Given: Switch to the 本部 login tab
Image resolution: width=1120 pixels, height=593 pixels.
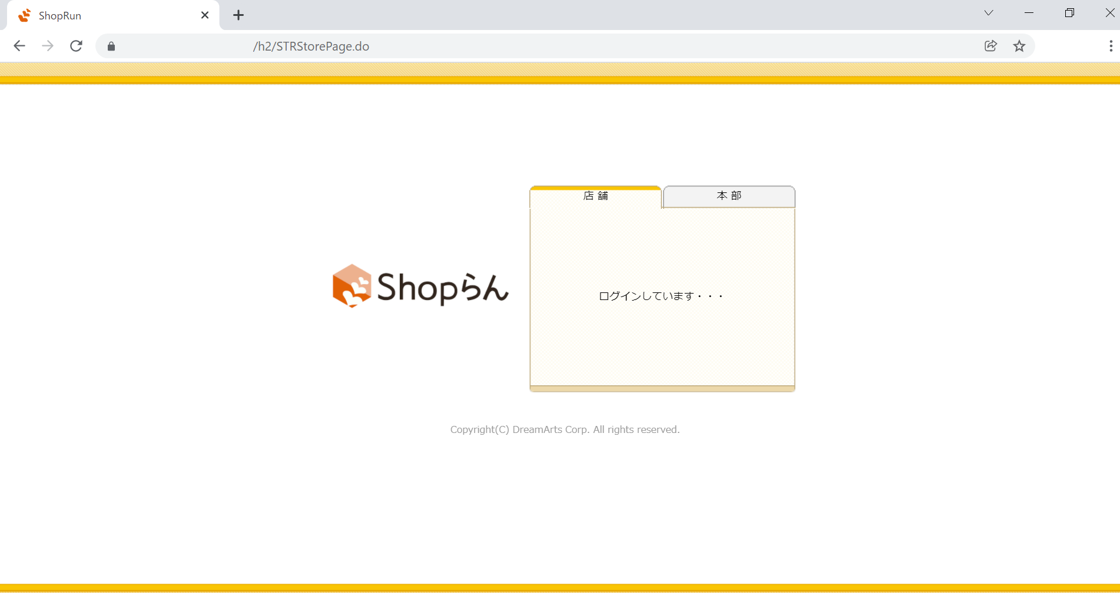Looking at the screenshot, I should [x=728, y=196].
